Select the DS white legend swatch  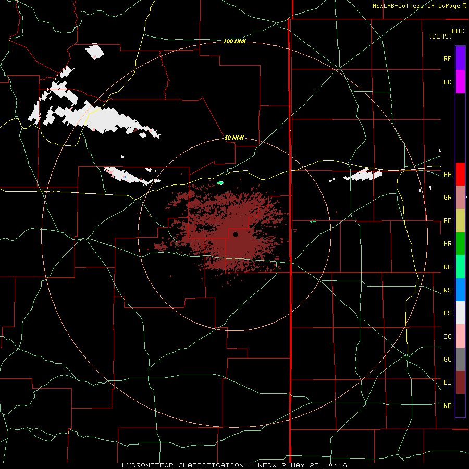460,313
